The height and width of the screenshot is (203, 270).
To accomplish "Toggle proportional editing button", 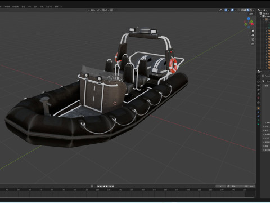I will 111,10.
